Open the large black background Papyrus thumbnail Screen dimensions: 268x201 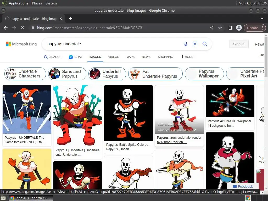230,161
